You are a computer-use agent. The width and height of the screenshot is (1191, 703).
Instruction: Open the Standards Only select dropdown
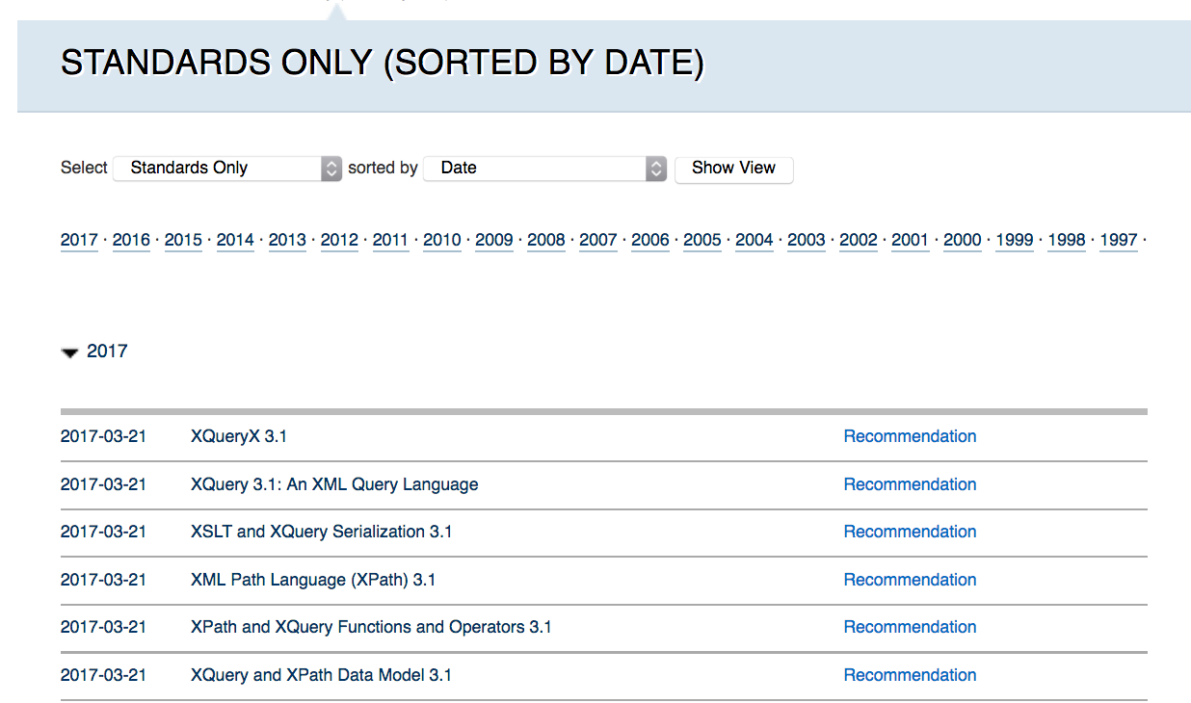[x=227, y=169]
